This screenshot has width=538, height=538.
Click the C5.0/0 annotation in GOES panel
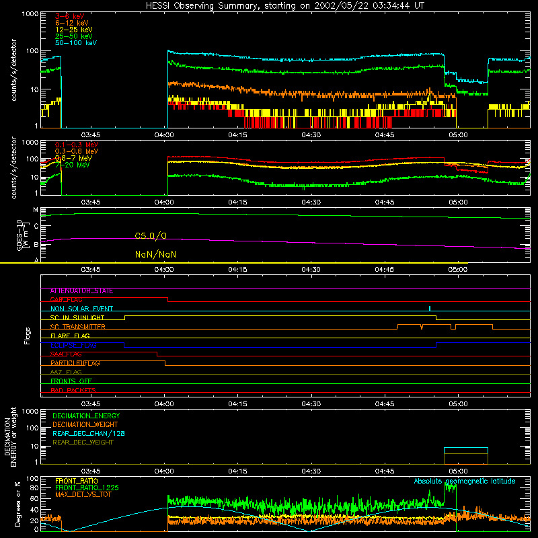click(151, 236)
